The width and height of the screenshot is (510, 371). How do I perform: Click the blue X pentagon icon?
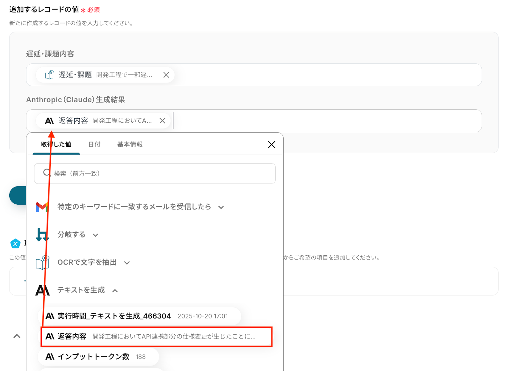(15, 244)
